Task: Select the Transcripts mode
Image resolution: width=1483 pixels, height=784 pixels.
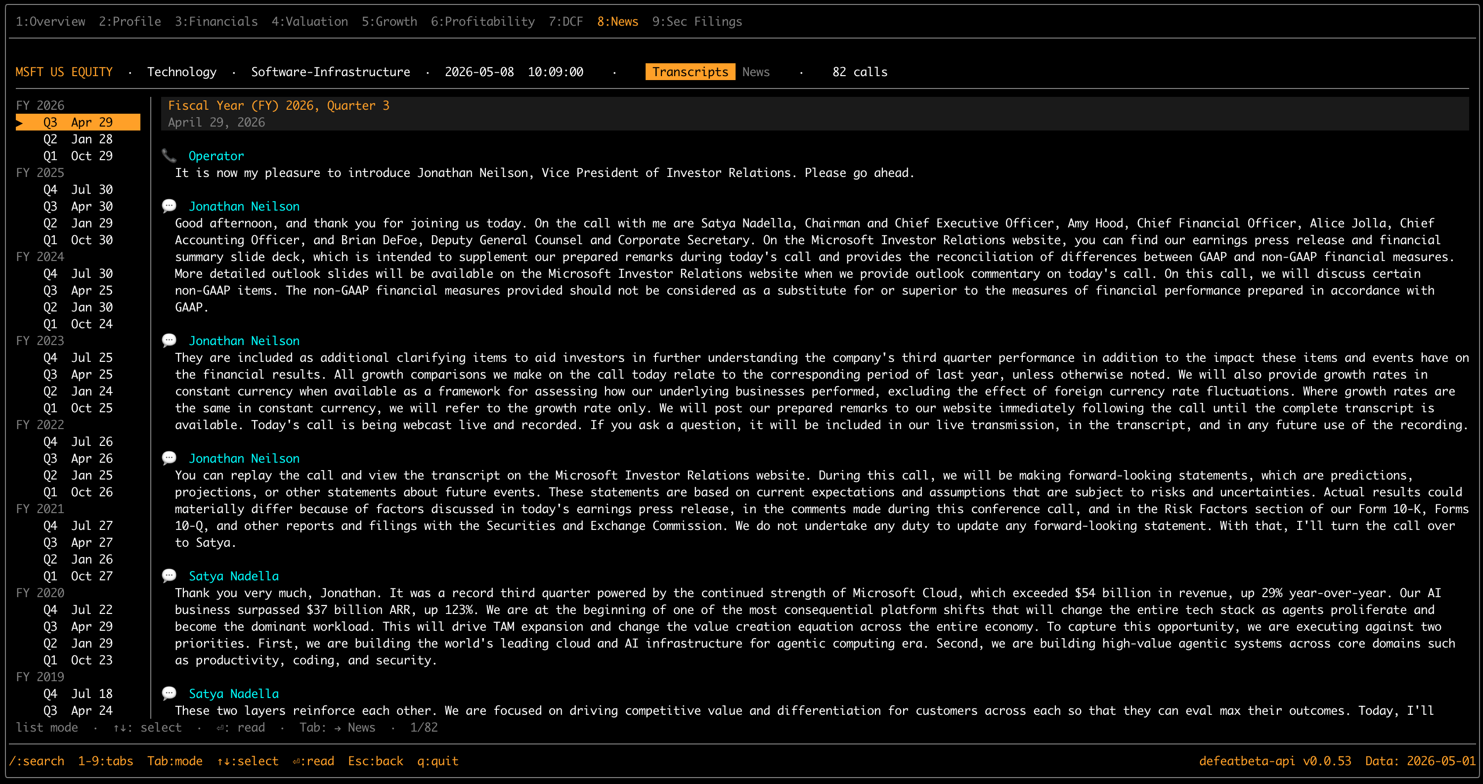Action: pos(690,72)
